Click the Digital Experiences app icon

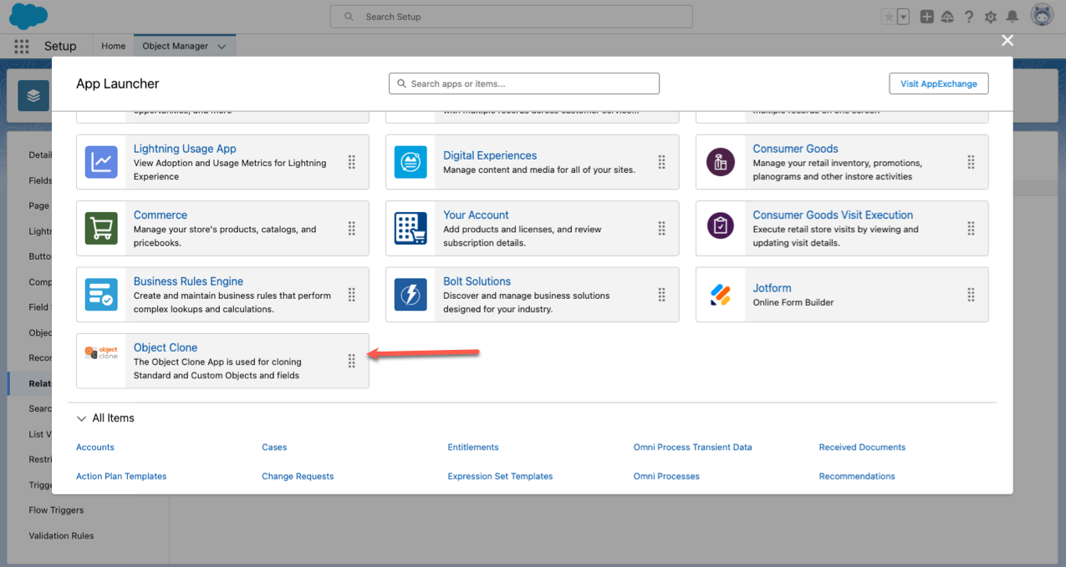411,162
